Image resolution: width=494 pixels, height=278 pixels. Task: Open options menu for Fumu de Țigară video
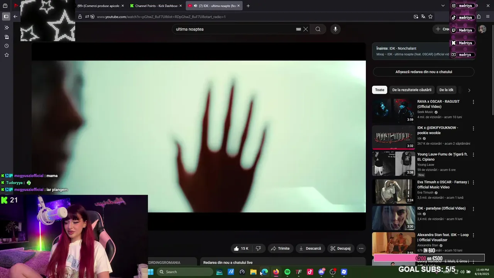473,154
